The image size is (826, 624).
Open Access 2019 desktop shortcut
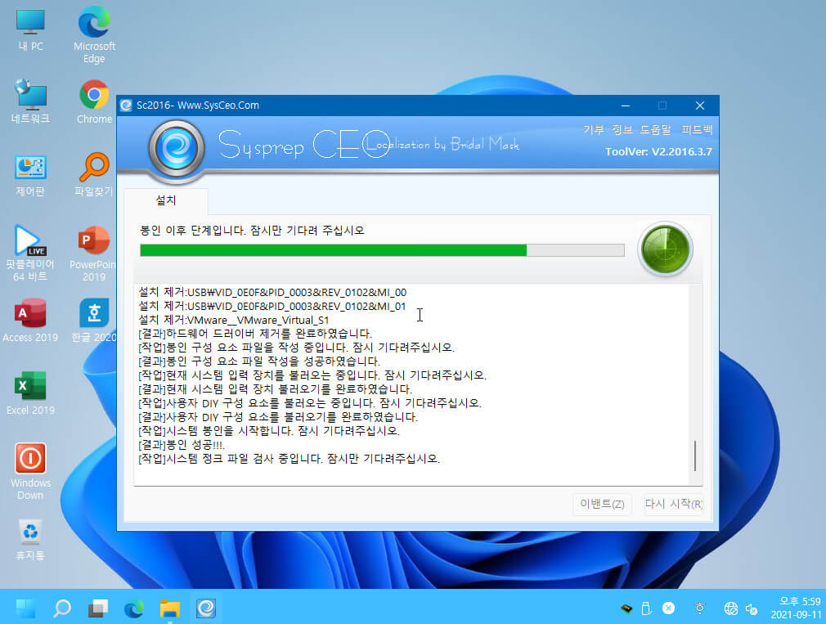pyautogui.click(x=30, y=320)
